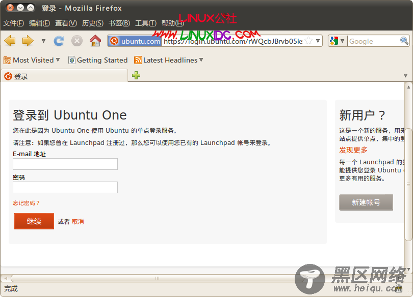Click the 登录到 Ubuntu One heading

click(x=70, y=115)
